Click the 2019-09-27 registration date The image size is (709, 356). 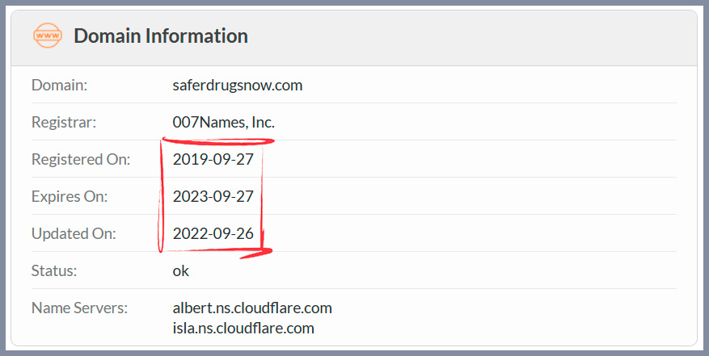(213, 160)
